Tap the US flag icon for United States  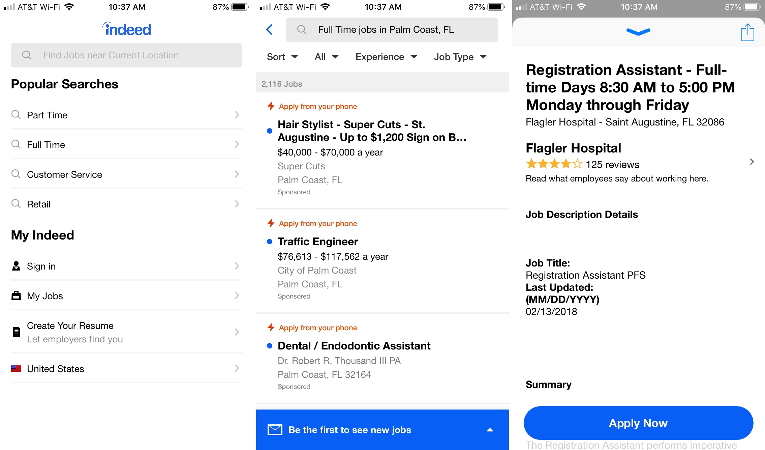[16, 368]
